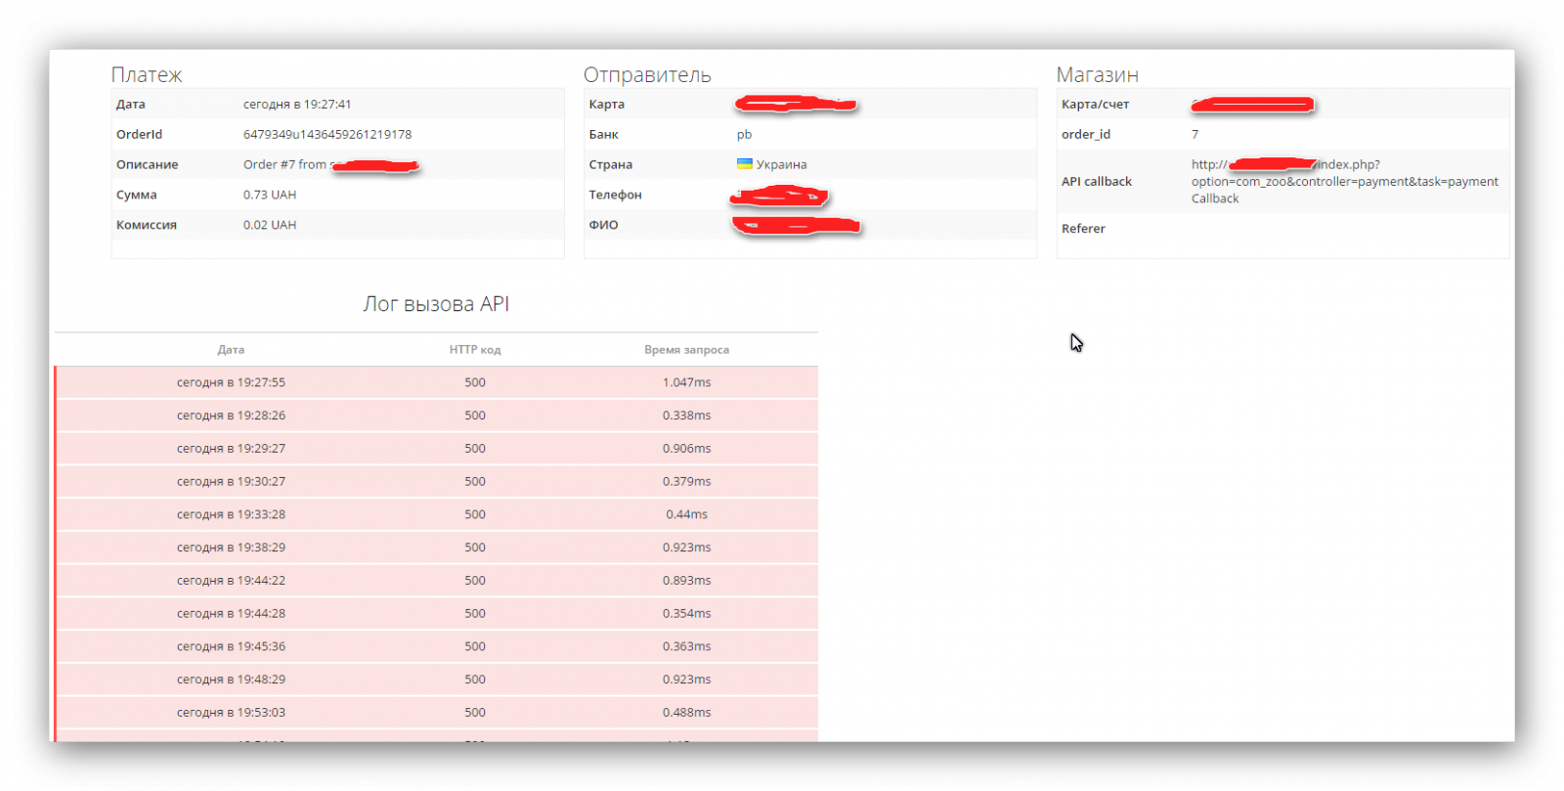Click the 1.047ms request time value
The height and width of the screenshot is (791, 1564).
686,383
